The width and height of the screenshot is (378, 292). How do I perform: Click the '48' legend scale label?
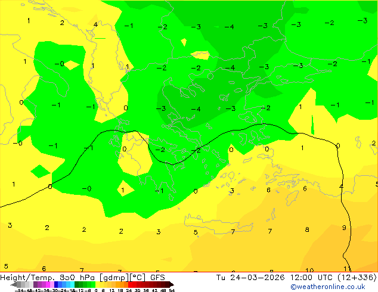click(163, 290)
